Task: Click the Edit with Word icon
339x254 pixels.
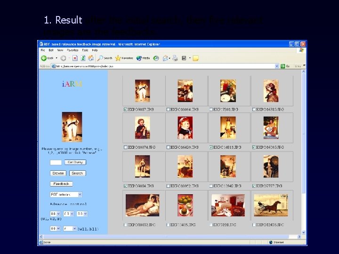Action: coord(184,58)
